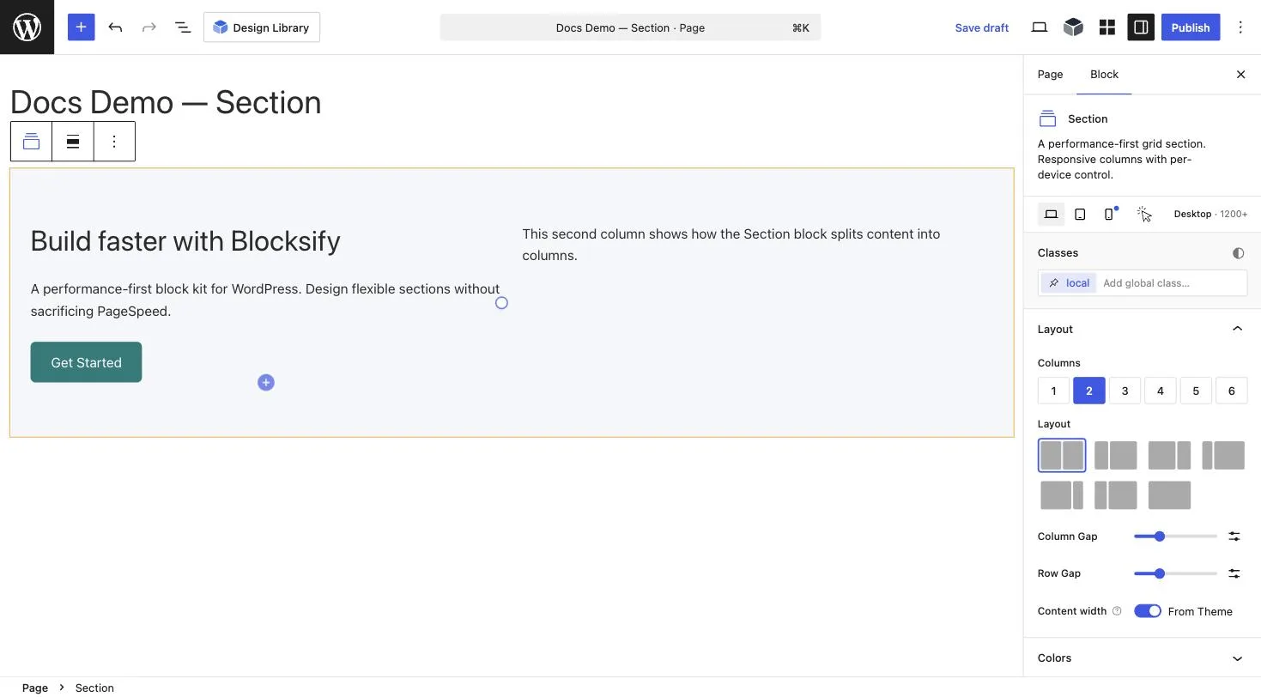Open the Content width help icon

(1117, 611)
